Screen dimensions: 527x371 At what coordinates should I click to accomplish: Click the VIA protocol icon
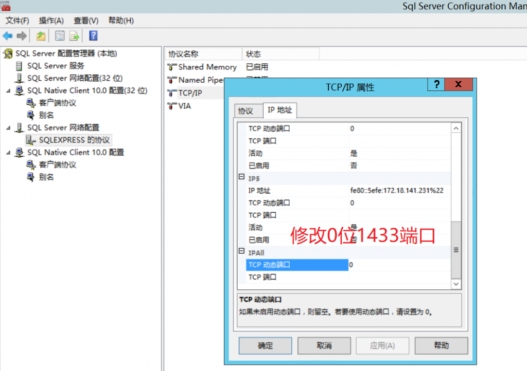tap(172, 106)
